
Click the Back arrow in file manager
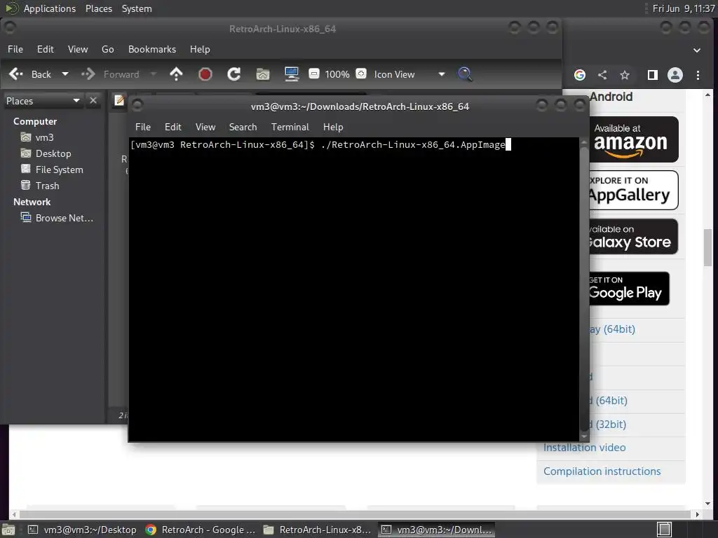coord(16,74)
